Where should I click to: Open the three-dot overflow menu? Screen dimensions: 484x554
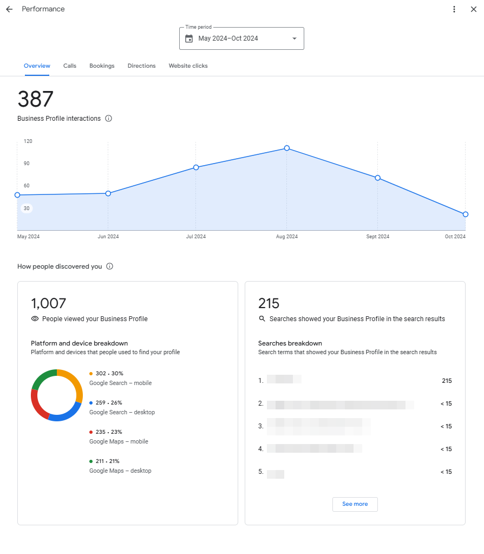click(454, 9)
